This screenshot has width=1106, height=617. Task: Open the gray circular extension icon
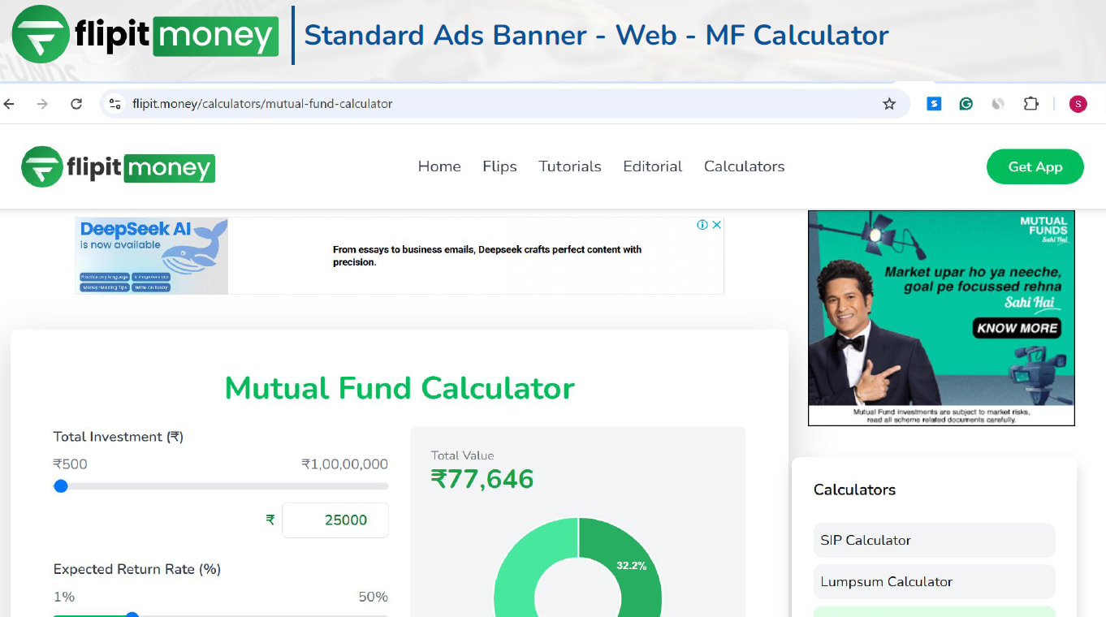click(998, 104)
